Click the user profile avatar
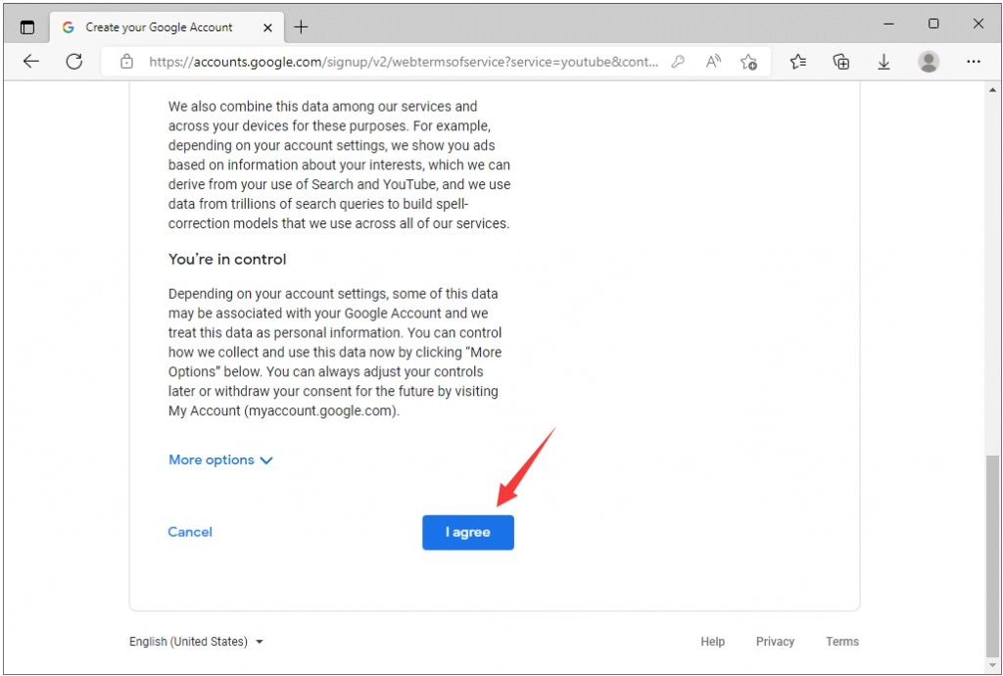The image size is (1003, 676). [929, 62]
